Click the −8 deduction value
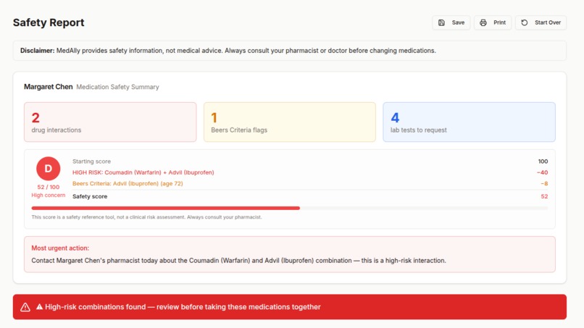 click(x=544, y=183)
